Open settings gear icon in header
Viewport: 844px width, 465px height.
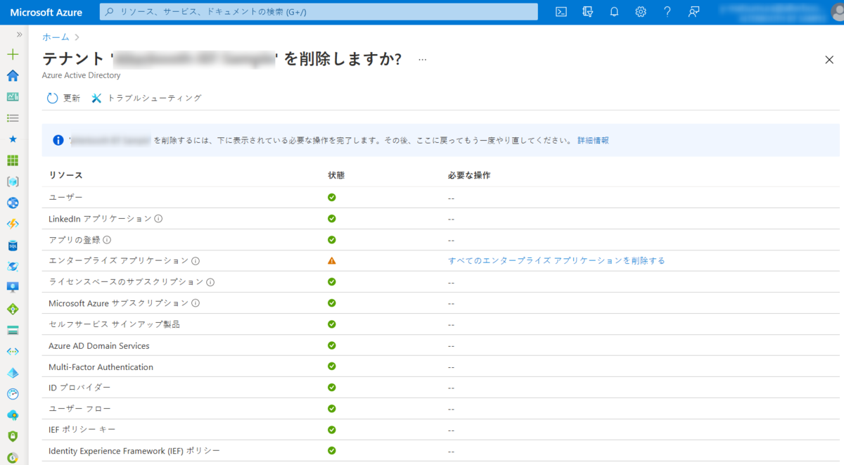pos(641,12)
